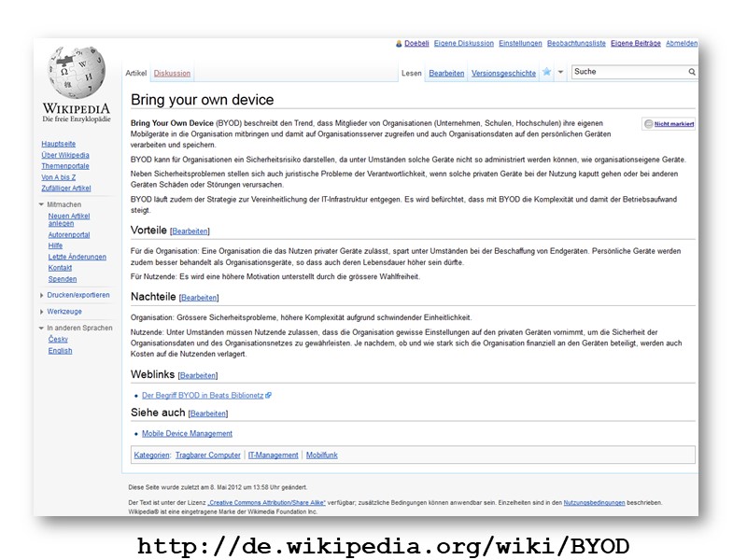The width and height of the screenshot is (747, 560).
Task: Collapse the In anderen Sprachen section
Action: 42,329
